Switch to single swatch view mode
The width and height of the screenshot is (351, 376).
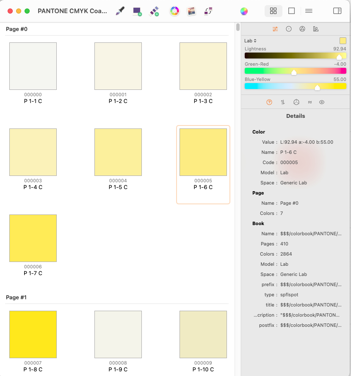(x=291, y=11)
